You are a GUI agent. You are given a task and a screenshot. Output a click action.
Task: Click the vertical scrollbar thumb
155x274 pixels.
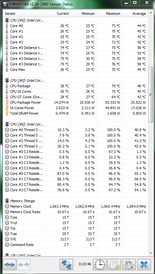pos(151,95)
